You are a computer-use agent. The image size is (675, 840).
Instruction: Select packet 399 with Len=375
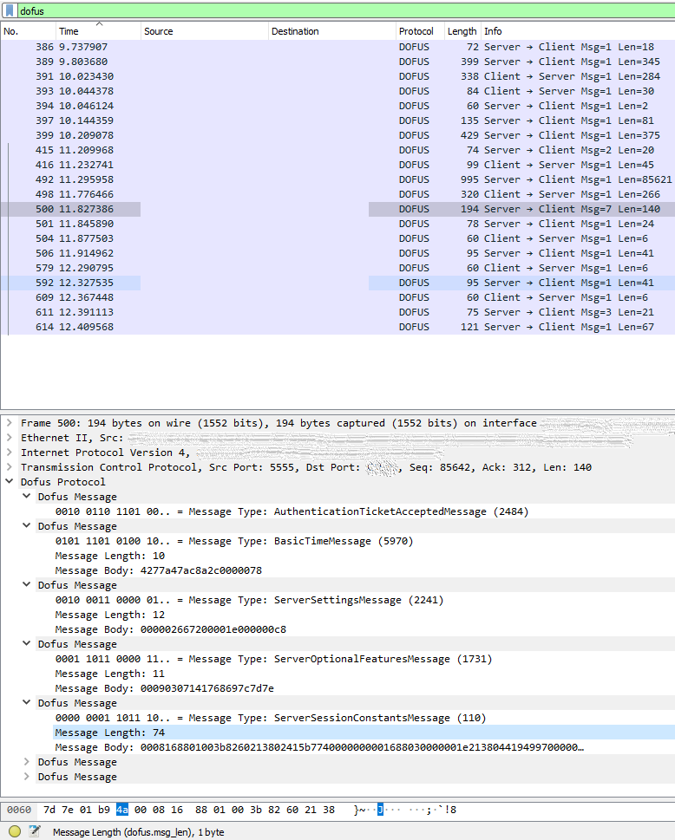337,135
